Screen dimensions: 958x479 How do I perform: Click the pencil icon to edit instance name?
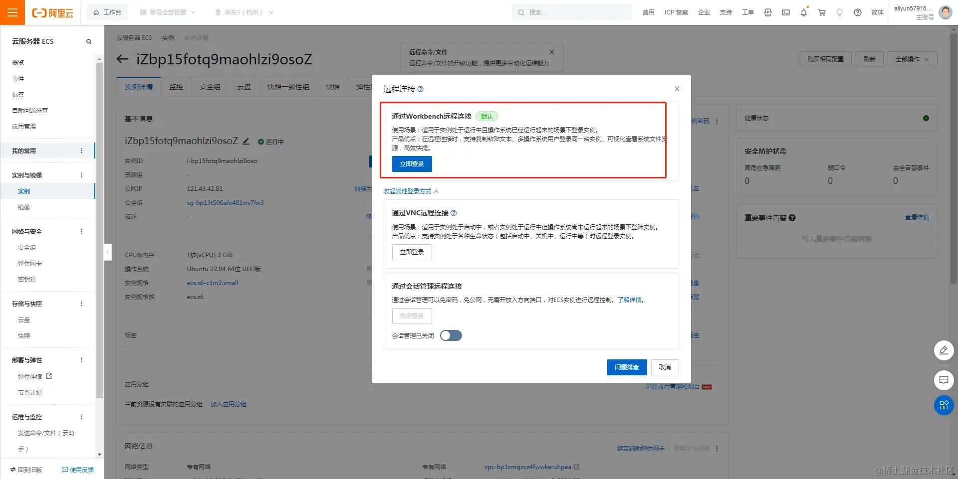click(x=246, y=141)
